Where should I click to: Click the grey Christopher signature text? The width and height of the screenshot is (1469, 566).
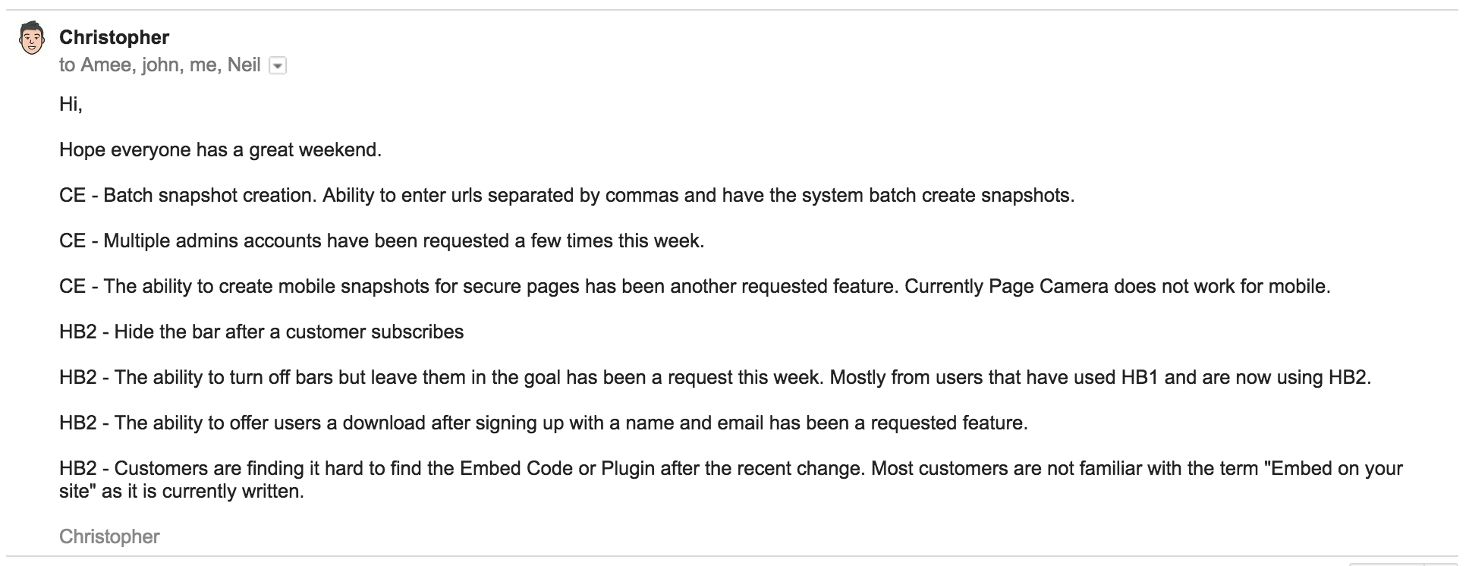(x=109, y=536)
